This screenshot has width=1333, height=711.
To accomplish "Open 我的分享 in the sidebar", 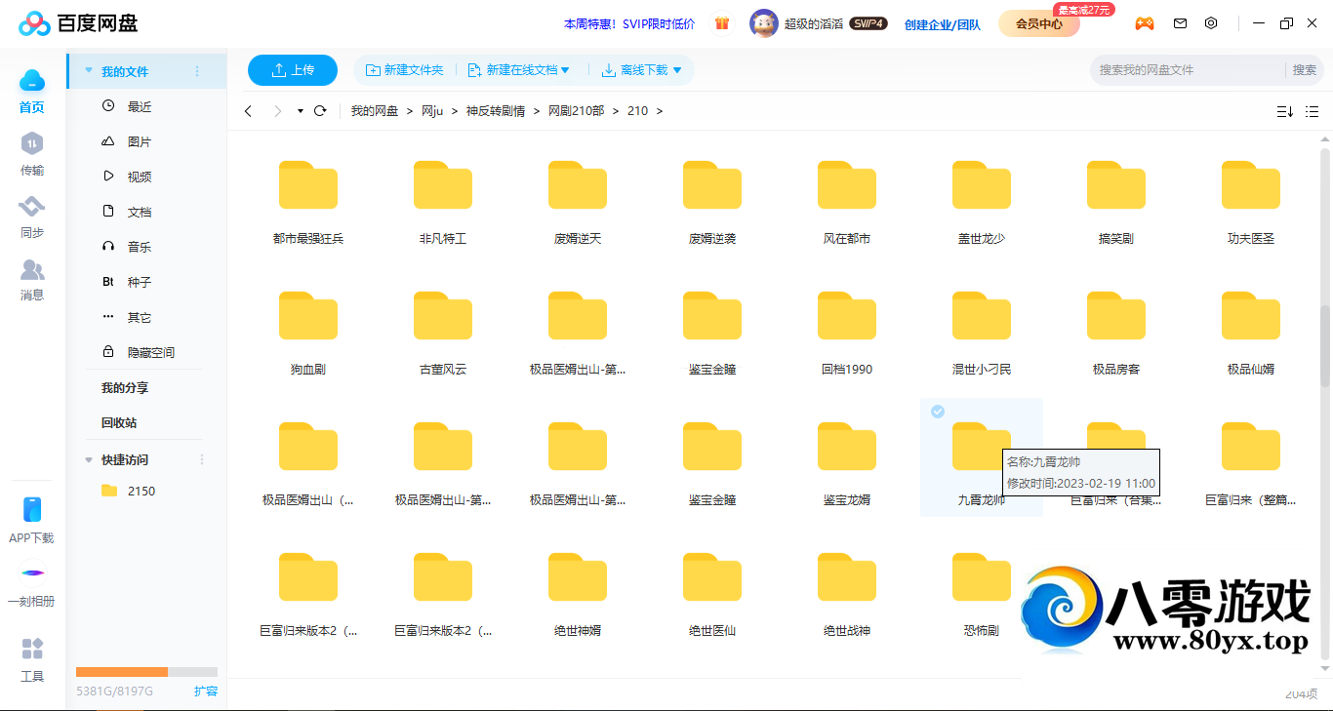I will point(125,387).
